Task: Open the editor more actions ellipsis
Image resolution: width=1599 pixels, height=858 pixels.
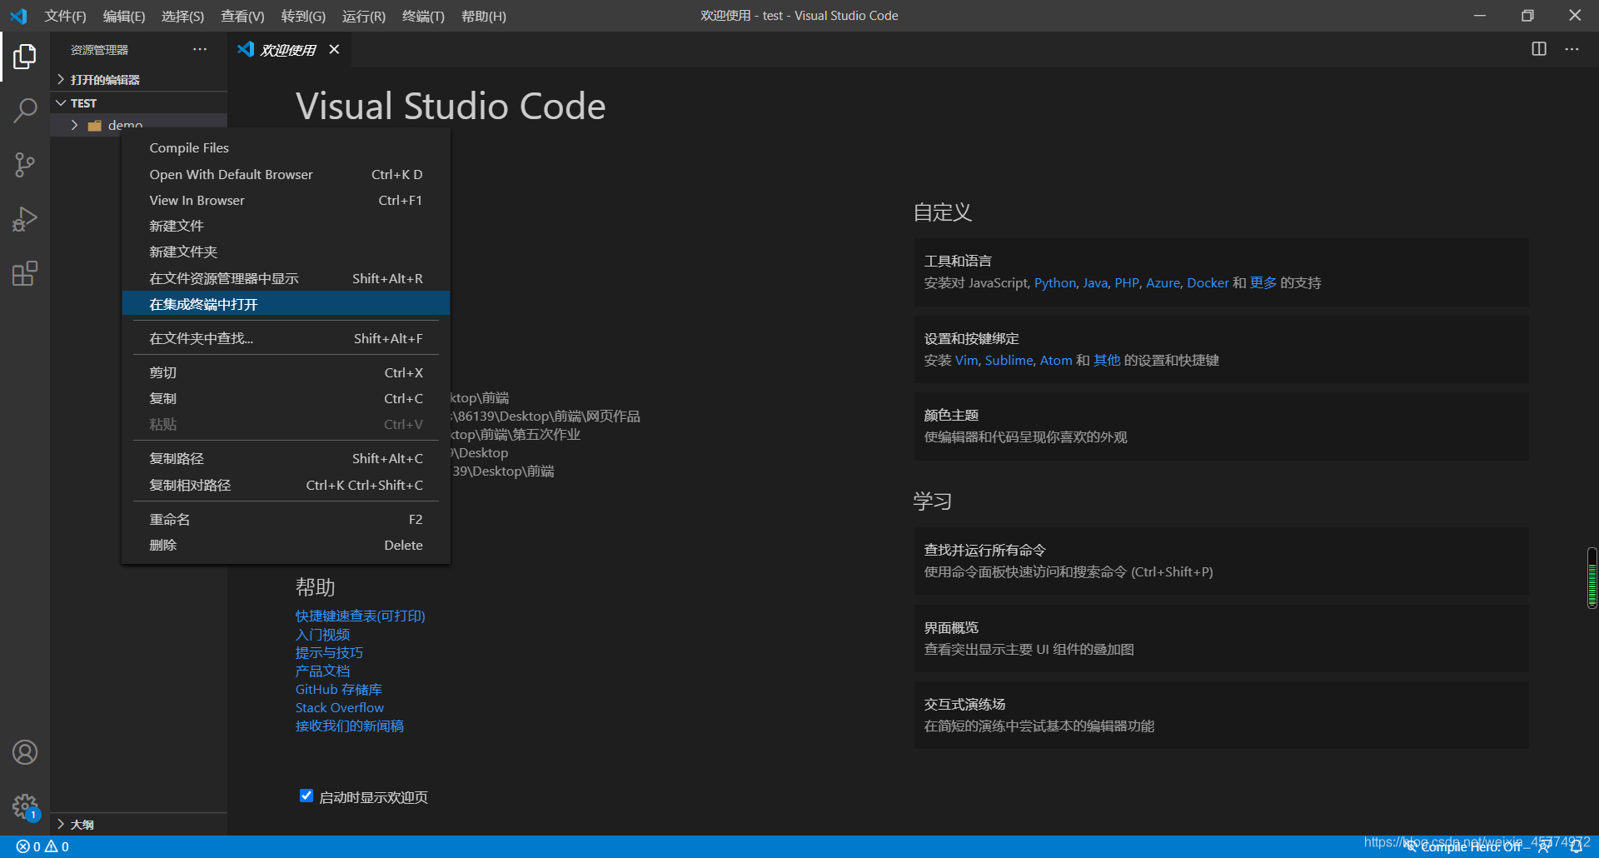Action: point(1572,49)
